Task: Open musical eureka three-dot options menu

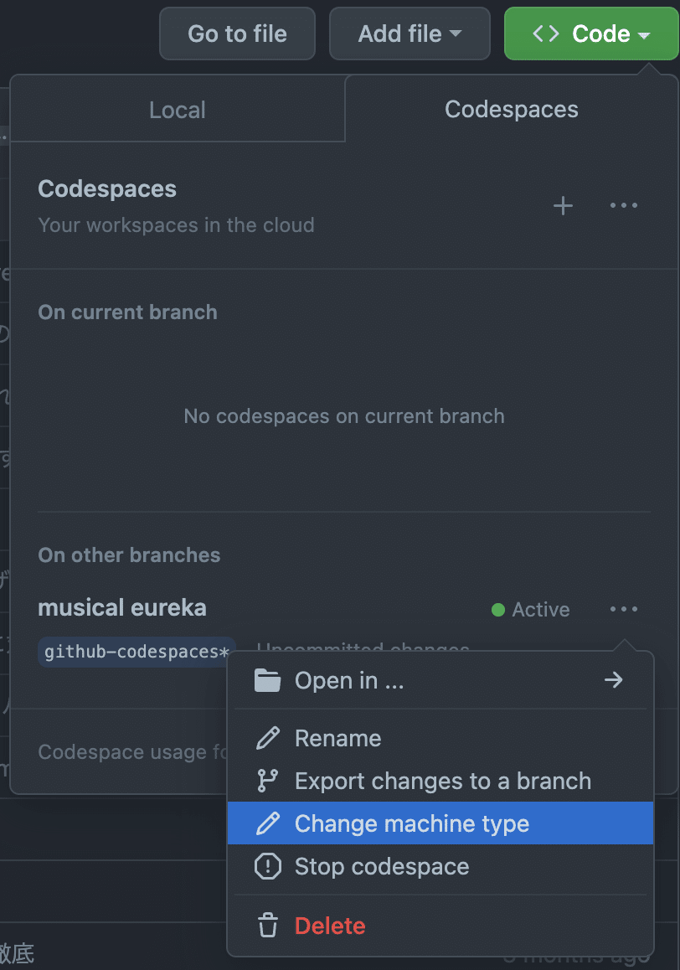Action: 624,610
